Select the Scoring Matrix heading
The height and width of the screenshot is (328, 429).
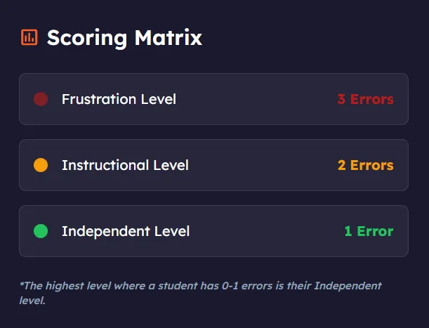(x=124, y=38)
